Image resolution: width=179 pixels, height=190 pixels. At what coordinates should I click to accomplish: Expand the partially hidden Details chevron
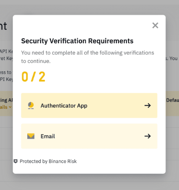pos(10,107)
